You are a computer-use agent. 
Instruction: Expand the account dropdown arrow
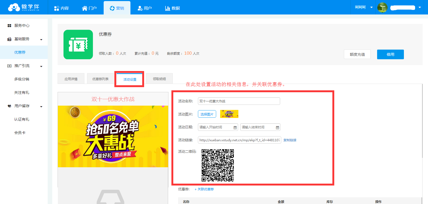(x=420, y=8)
